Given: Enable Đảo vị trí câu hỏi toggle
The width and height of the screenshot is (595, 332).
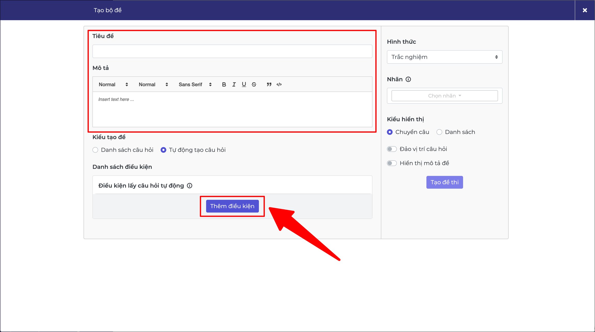Looking at the screenshot, I should point(392,149).
